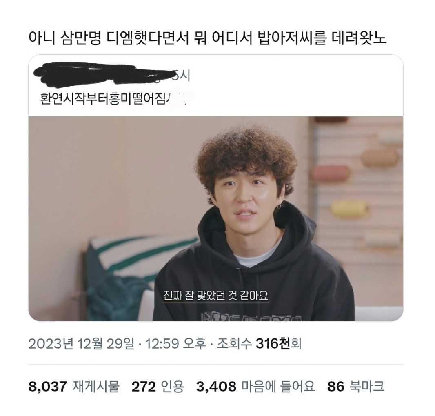435x416 pixels.
Task: View the 조회수 316천회 view count
Action: [x=259, y=344]
